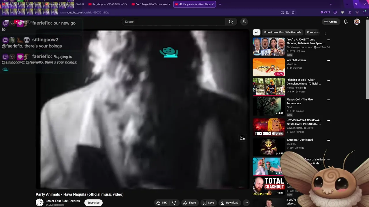Click the Create button
Viewport: 369px width, 207px height.
tap(331, 22)
